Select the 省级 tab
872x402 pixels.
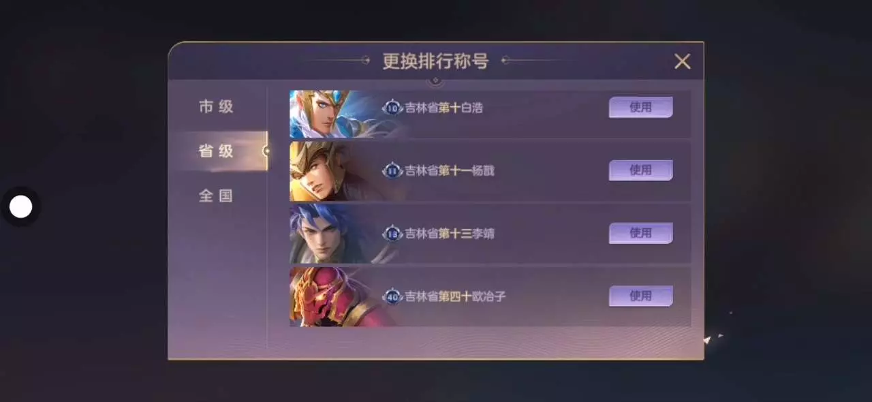[216, 151]
